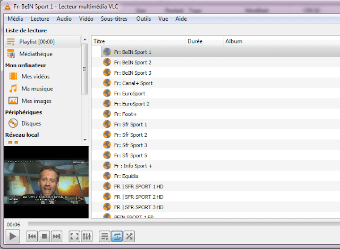Select Fr: Sfr Sport 1 entry

tap(216, 125)
